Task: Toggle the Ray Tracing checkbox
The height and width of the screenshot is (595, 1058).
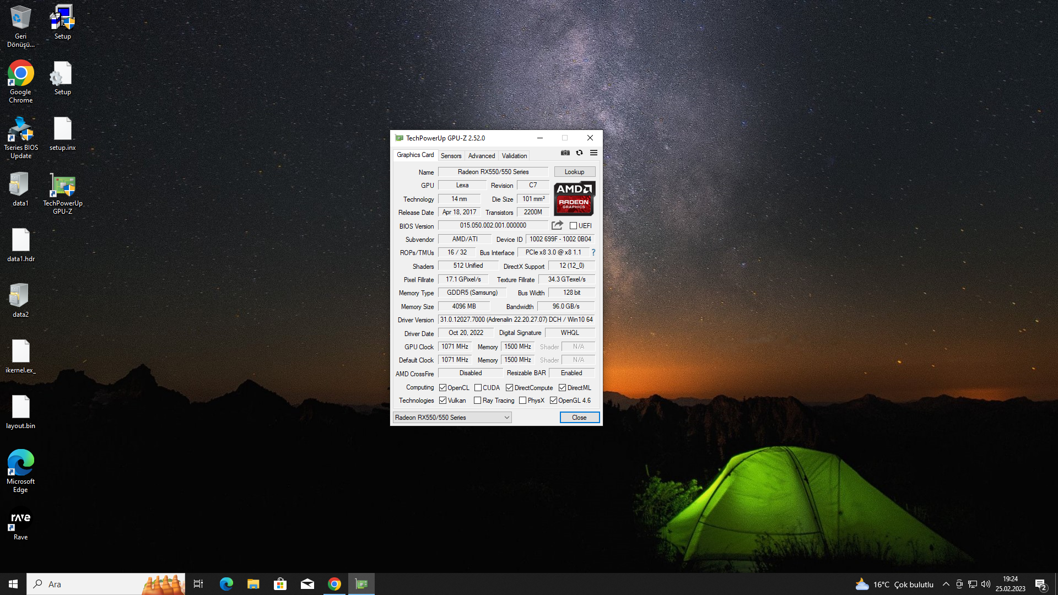Action: 477,401
